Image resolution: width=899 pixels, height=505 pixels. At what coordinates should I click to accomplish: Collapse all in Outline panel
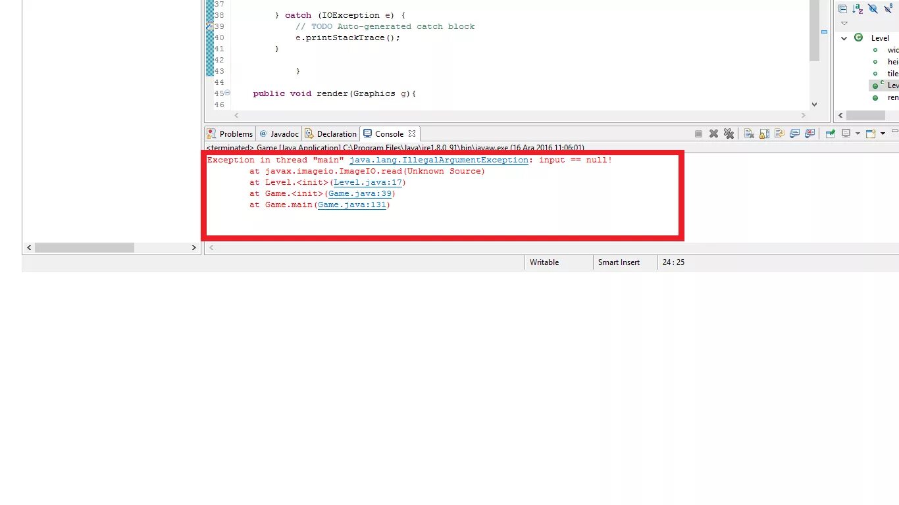click(842, 9)
